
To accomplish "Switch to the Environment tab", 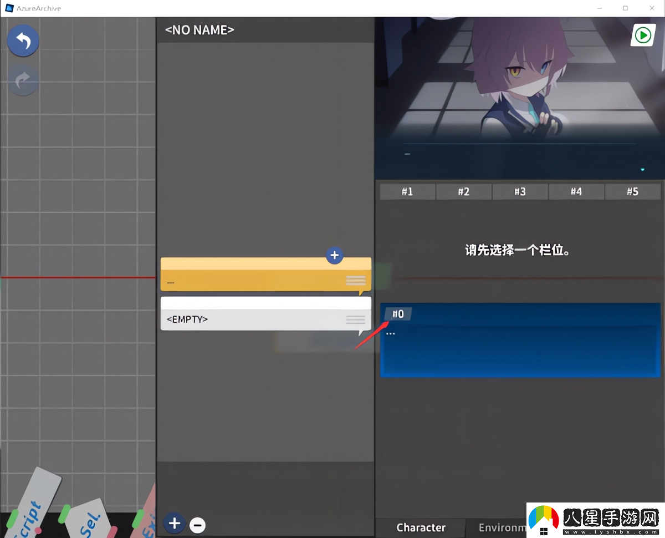I will coord(501,527).
